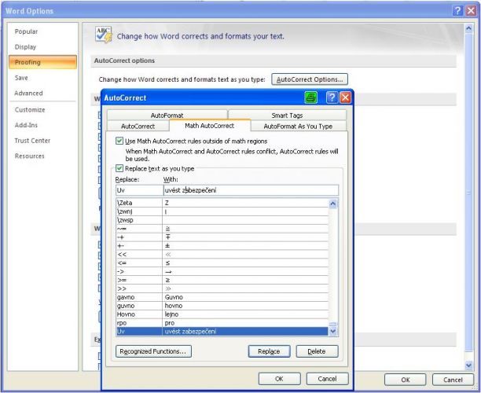Select Popular in Word Options sidebar
481x393 pixels.
pyautogui.click(x=26, y=31)
